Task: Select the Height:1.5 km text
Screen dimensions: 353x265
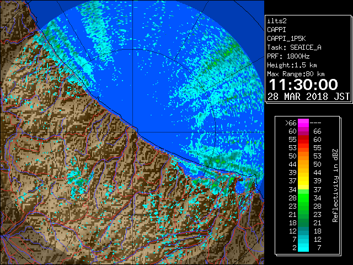Action: pos(292,65)
